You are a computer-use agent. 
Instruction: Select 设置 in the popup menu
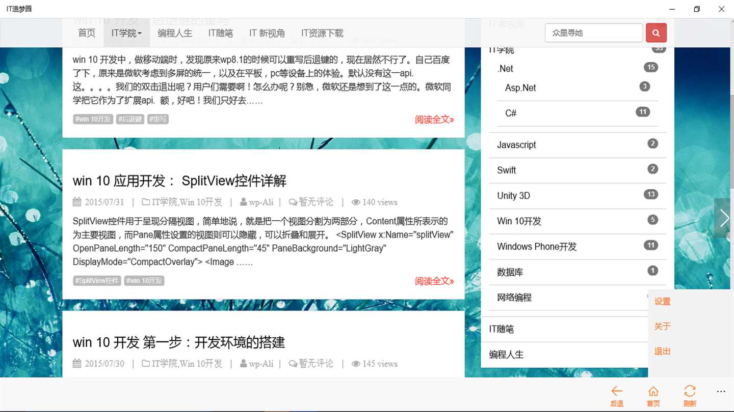pyautogui.click(x=662, y=302)
